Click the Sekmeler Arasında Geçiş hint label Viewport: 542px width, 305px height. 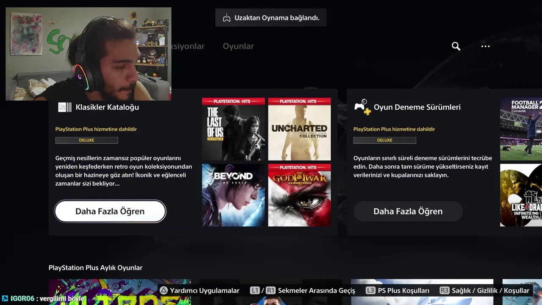317,291
